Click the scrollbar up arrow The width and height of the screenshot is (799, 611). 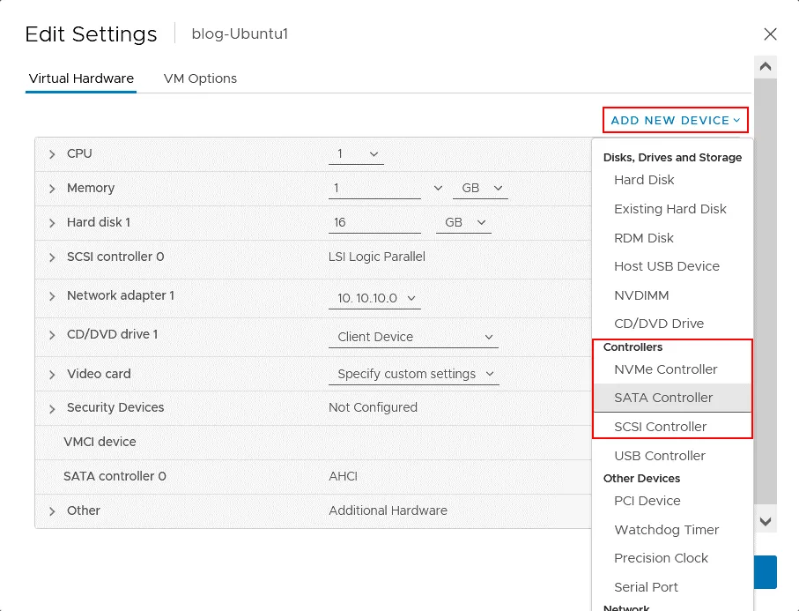766,67
